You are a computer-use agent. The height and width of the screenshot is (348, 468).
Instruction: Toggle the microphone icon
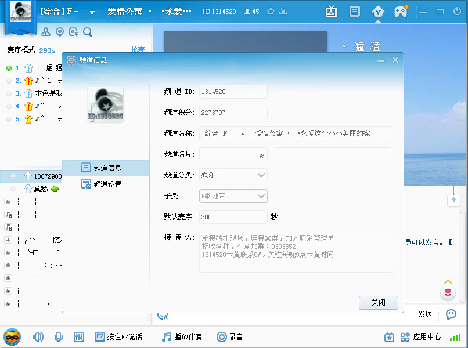(59, 337)
